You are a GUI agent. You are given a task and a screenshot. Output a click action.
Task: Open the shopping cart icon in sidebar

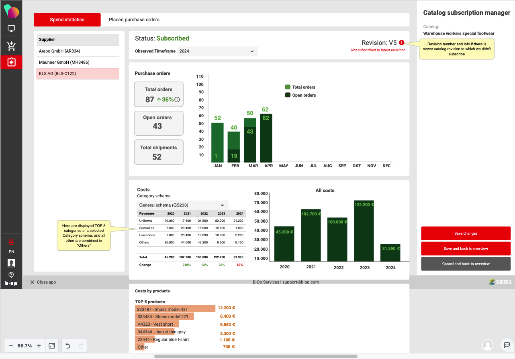click(11, 46)
